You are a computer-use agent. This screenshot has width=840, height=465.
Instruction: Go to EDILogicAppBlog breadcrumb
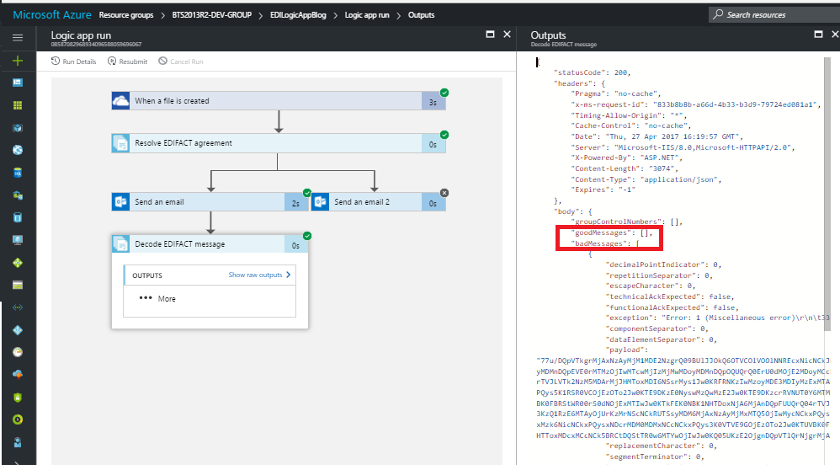[x=298, y=15]
